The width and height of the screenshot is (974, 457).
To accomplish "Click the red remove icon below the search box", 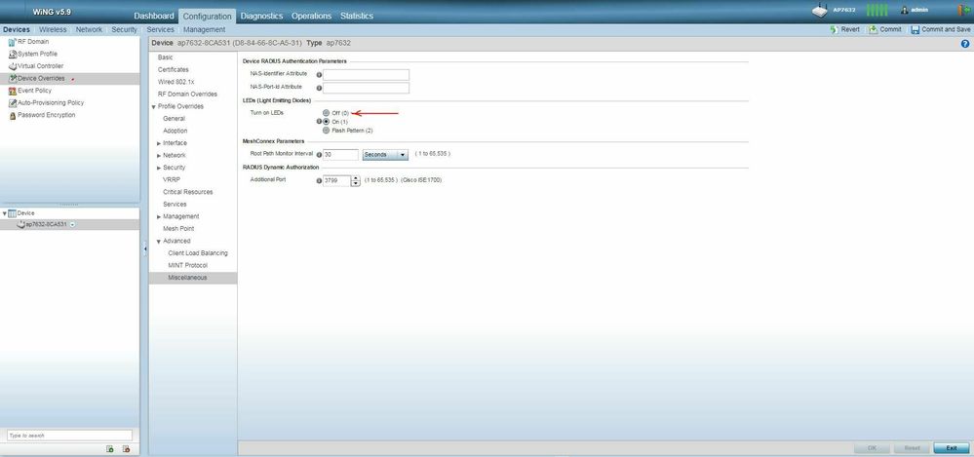I will 126,448.
